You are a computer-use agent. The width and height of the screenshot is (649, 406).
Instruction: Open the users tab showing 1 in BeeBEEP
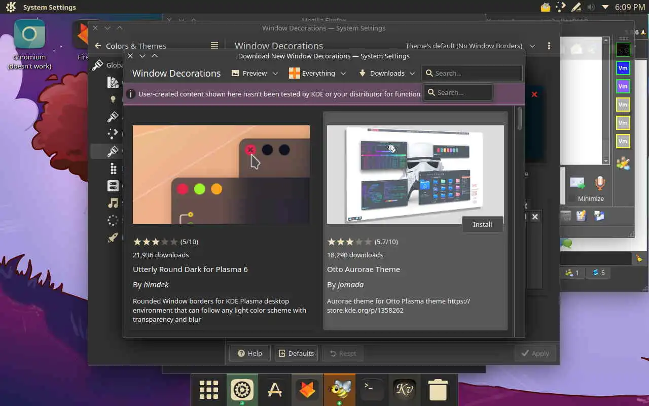click(573, 273)
